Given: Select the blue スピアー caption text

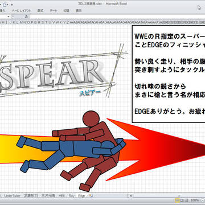Looking at the screenshot, I should tap(90, 93).
